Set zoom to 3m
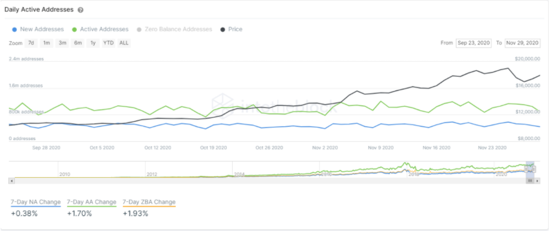The width and height of the screenshot is (550, 231). pos(62,43)
